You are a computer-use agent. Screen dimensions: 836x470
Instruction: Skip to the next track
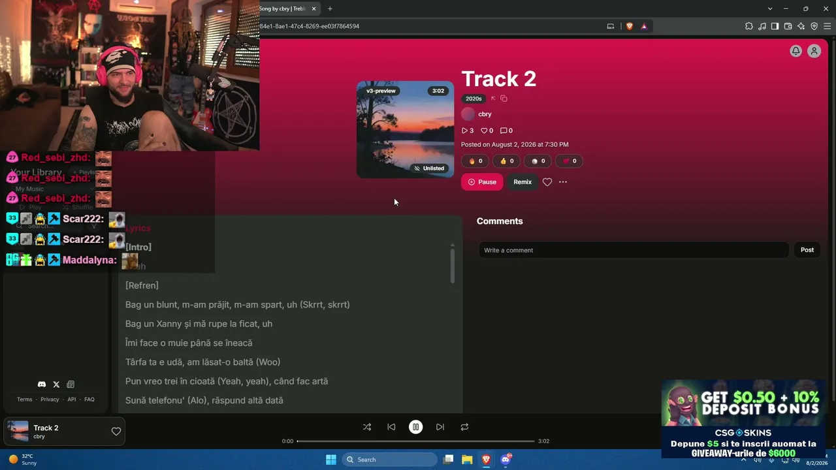440,427
